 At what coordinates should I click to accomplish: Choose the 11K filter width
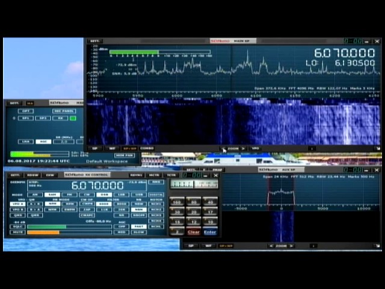(x=104, y=210)
